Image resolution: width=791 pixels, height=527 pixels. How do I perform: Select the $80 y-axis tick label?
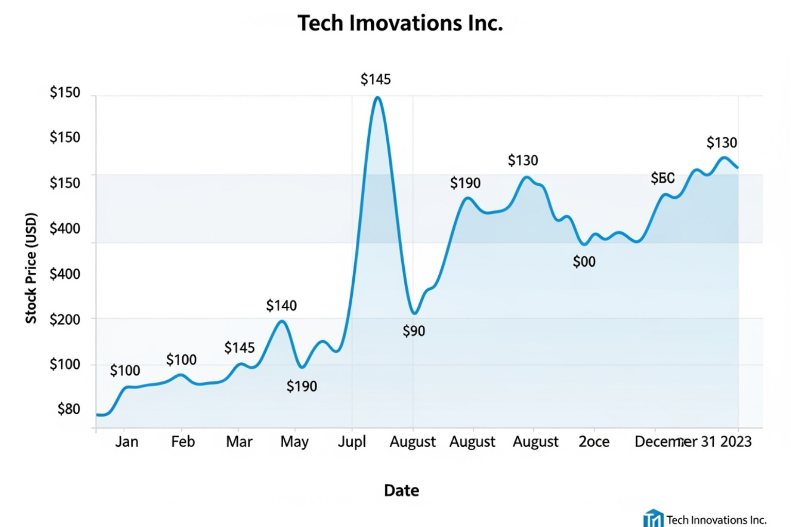(68, 409)
